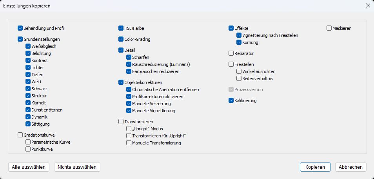Image resolution: width=374 pixels, height=179 pixels.
Task: Tick the Punktkurve checkbox
Action: point(28,149)
